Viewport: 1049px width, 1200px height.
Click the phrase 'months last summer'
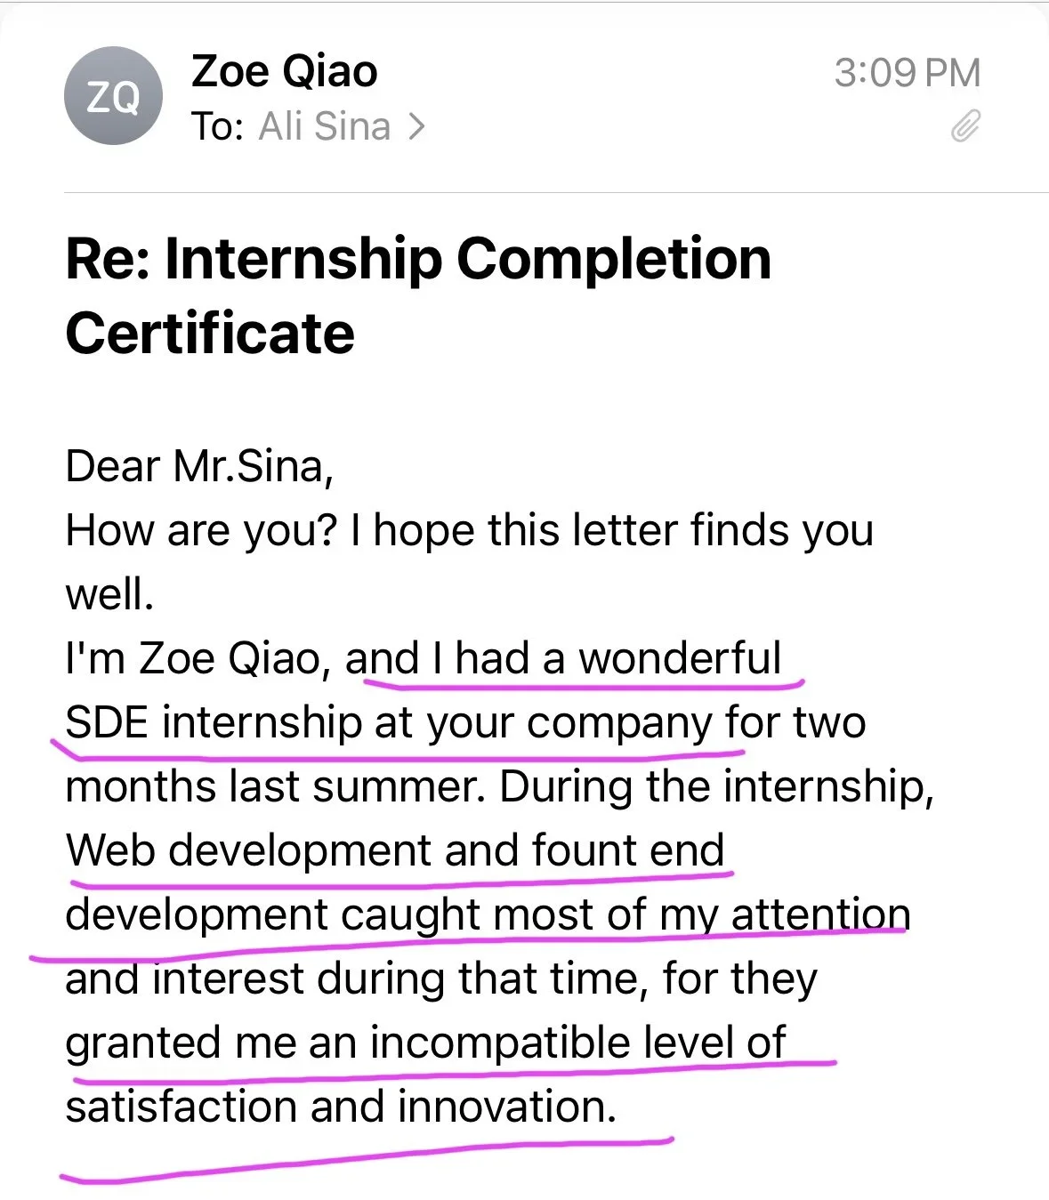tap(276, 786)
